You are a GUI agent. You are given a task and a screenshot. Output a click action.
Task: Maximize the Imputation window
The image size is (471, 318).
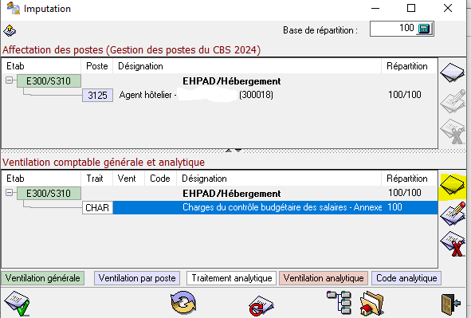tap(411, 8)
